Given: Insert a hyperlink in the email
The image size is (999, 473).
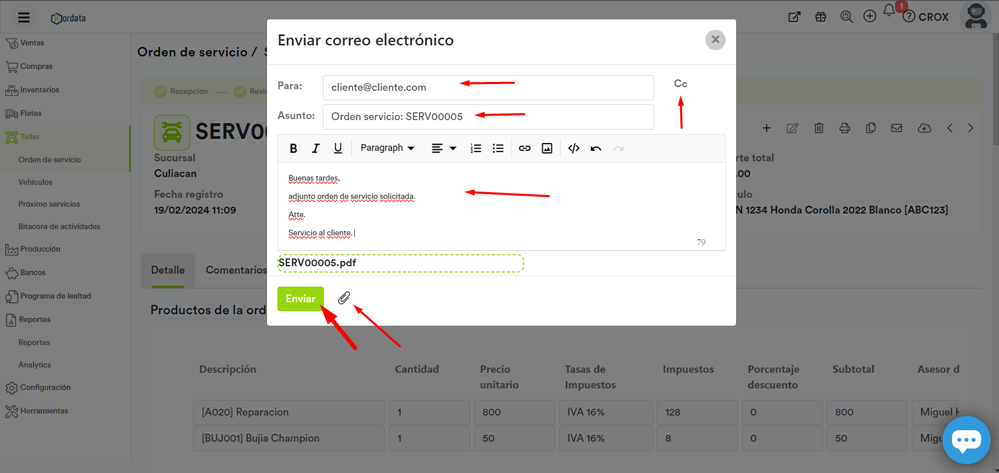Looking at the screenshot, I should pos(525,148).
